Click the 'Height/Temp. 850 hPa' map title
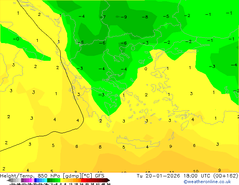 click(x=31, y=176)
